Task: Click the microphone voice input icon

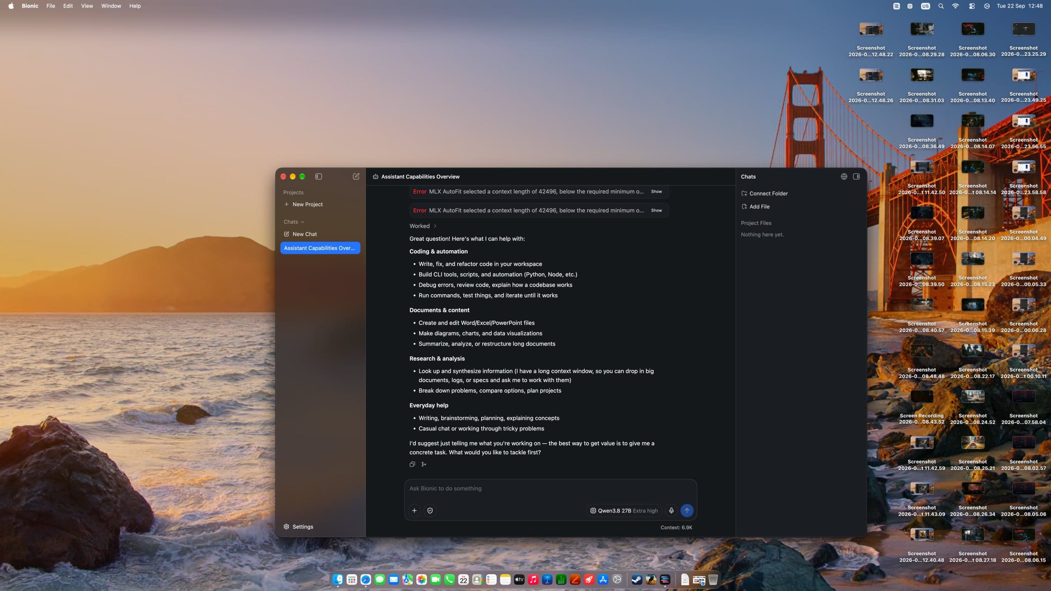Action: click(x=671, y=510)
